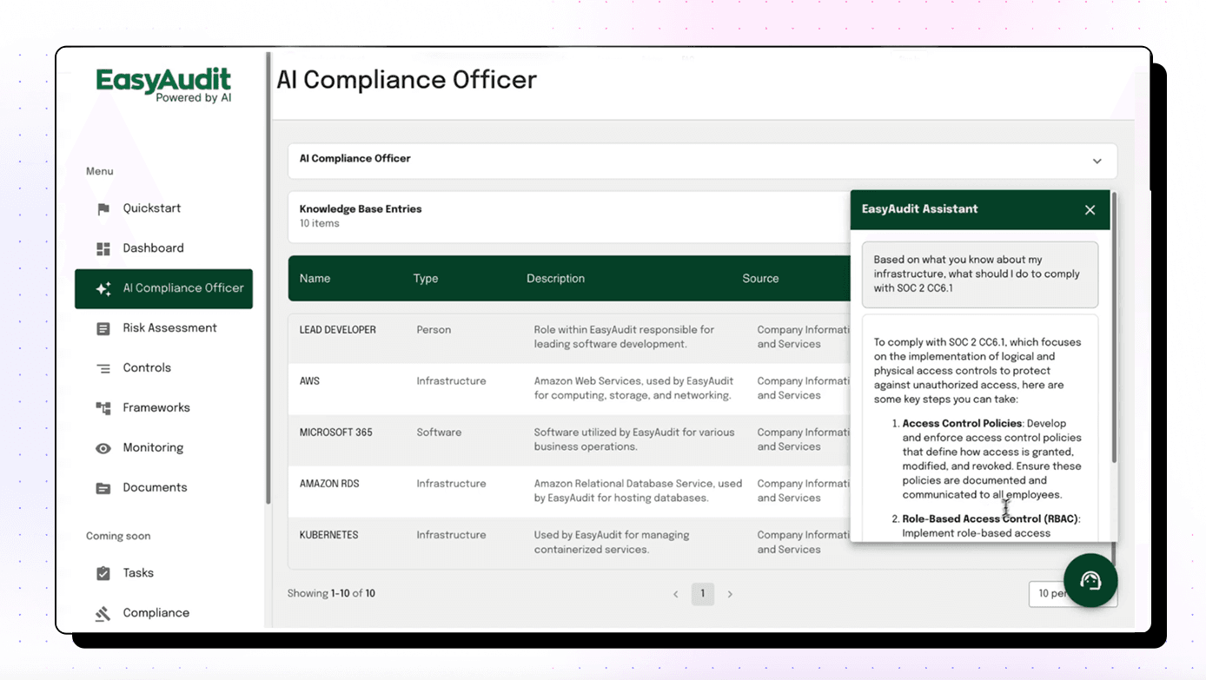This screenshot has height=680, width=1206.
Task: Close the EasyAudit Assistant panel
Action: click(1090, 210)
